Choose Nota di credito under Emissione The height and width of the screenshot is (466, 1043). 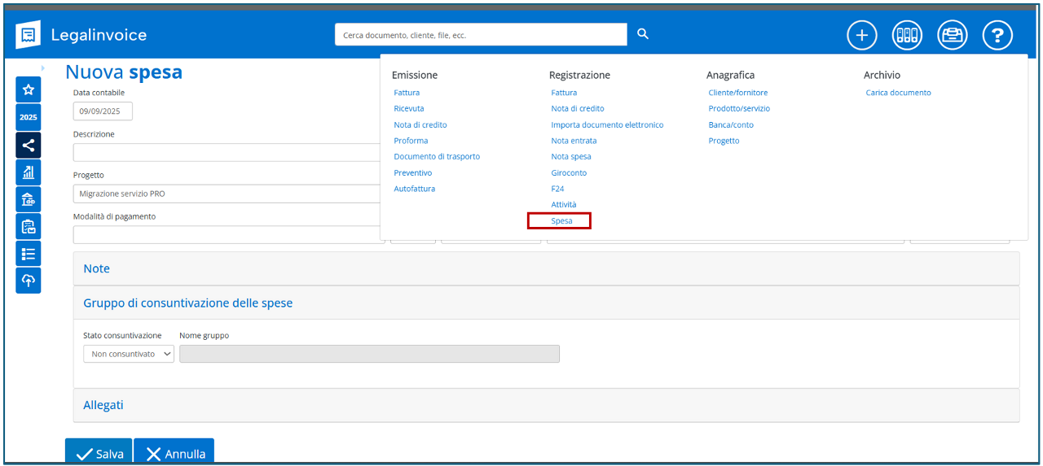click(x=420, y=125)
